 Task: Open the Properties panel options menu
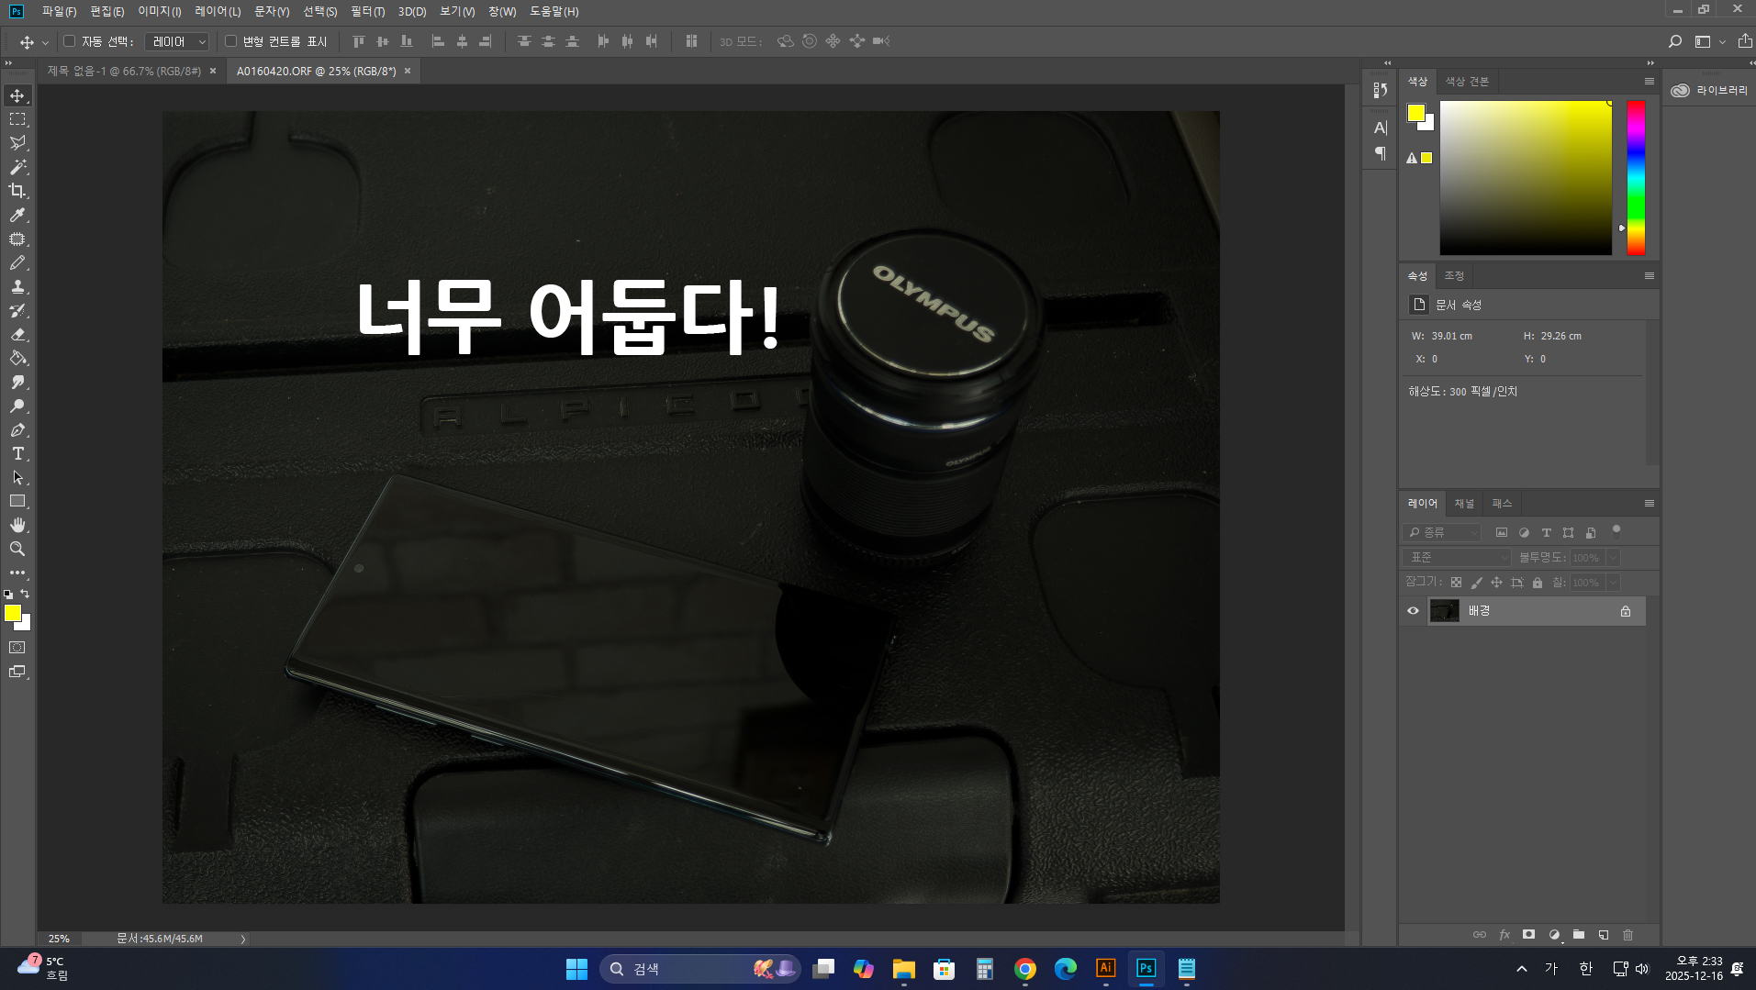point(1650,276)
